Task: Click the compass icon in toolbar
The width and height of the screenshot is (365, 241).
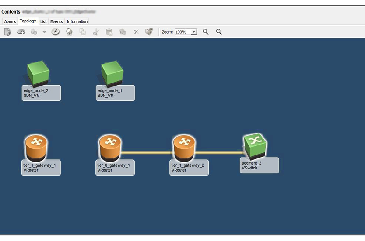Action: click(x=56, y=32)
